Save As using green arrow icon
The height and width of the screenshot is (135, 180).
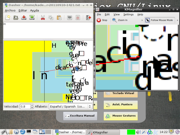[x=32, y=18]
